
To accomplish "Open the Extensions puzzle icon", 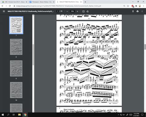I will click(x=136, y=6).
